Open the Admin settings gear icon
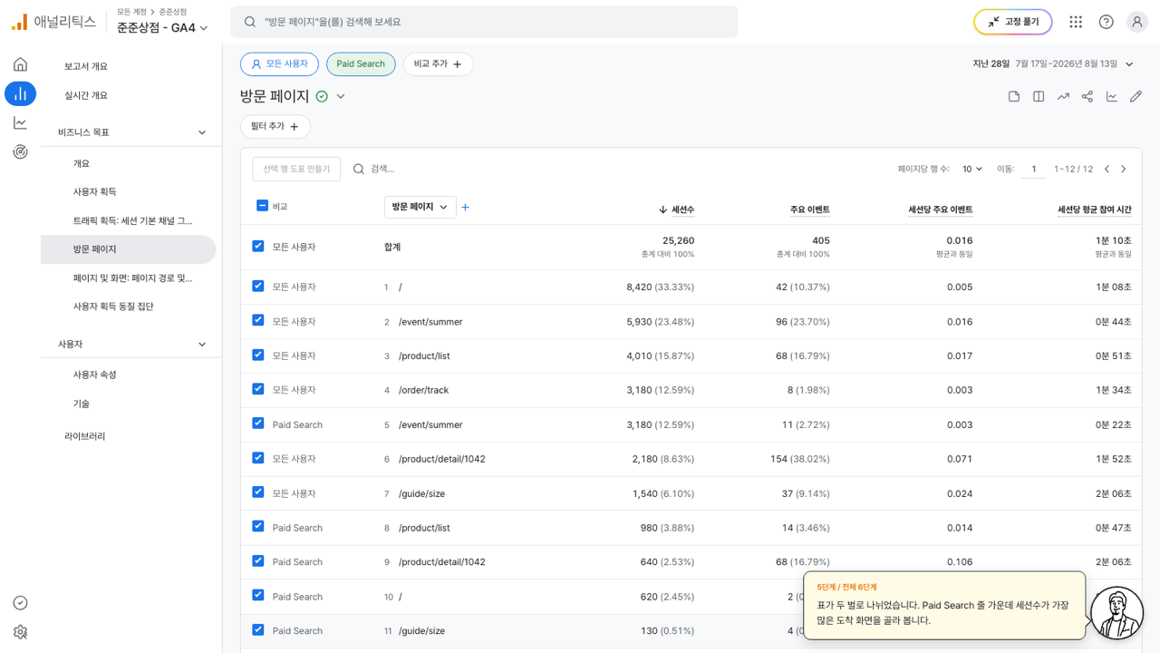The height and width of the screenshot is (653, 1160). pyautogui.click(x=20, y=632)
